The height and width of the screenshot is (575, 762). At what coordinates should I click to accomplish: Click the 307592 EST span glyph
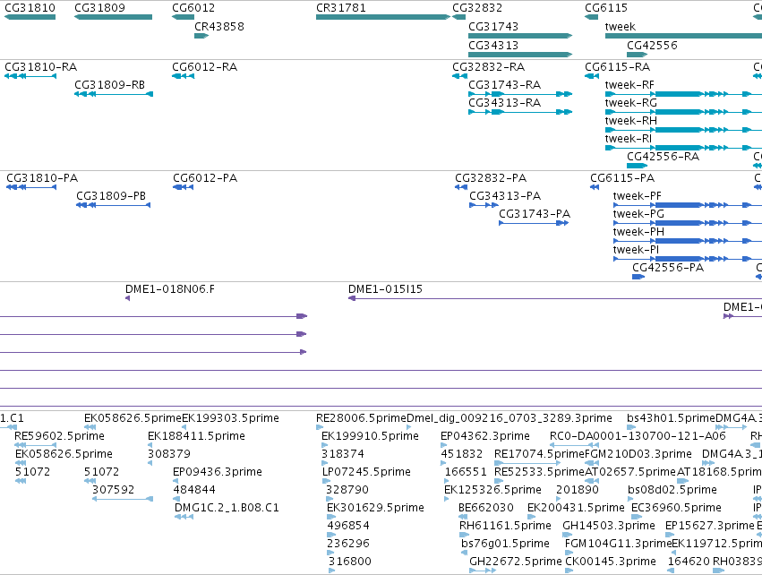123,499
